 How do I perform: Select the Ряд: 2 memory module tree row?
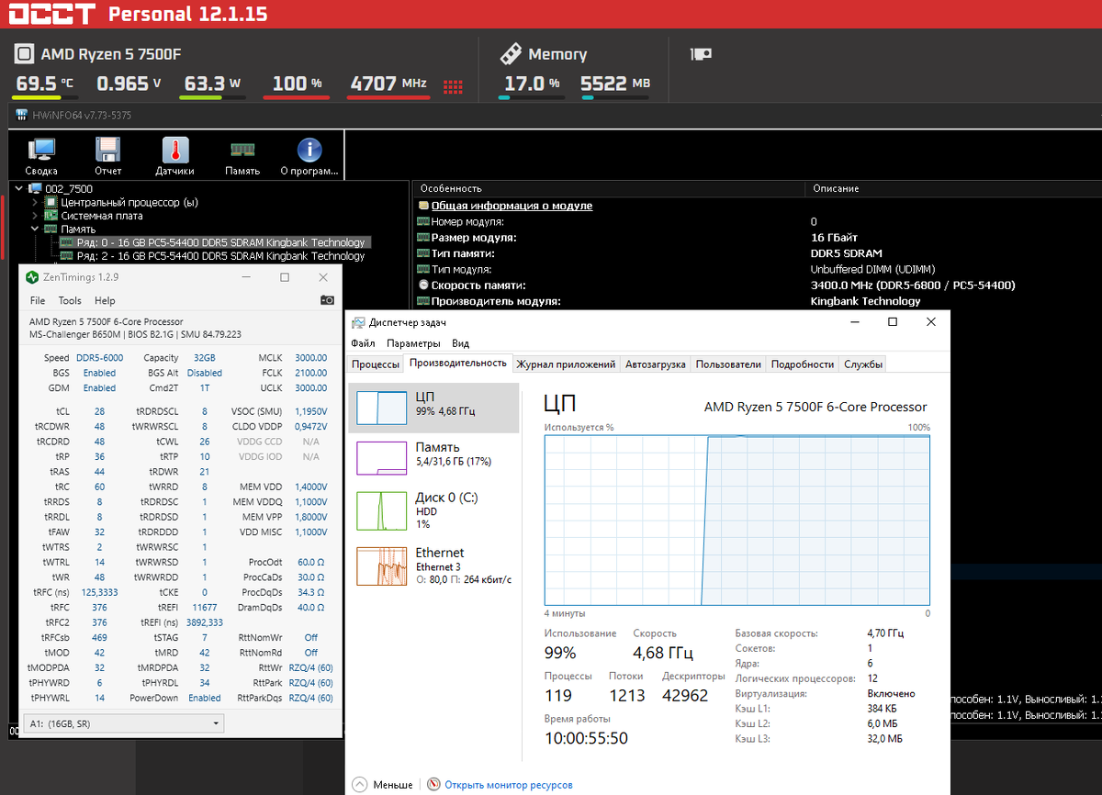(x=220, y=256)
